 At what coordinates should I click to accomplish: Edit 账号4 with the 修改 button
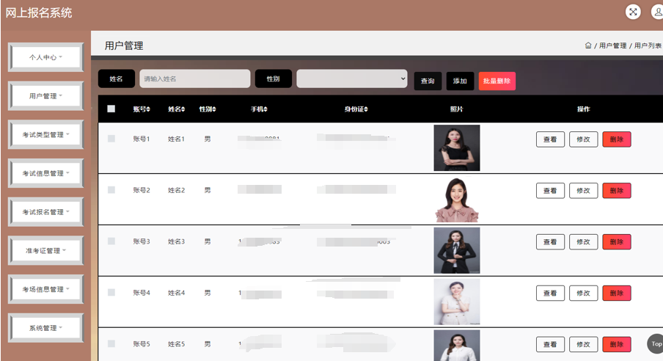(x=584, y=293)
